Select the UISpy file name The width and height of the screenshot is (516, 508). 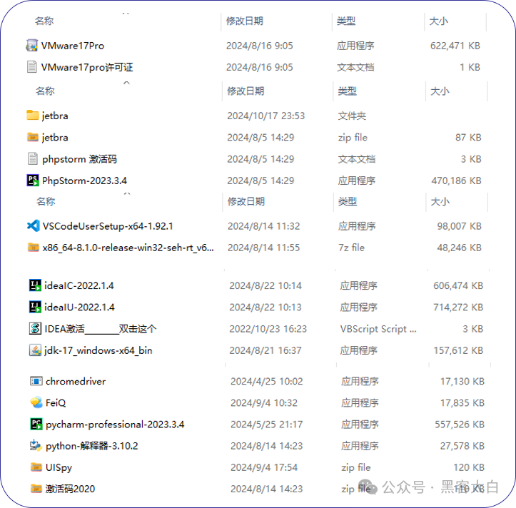click(59, 467)
